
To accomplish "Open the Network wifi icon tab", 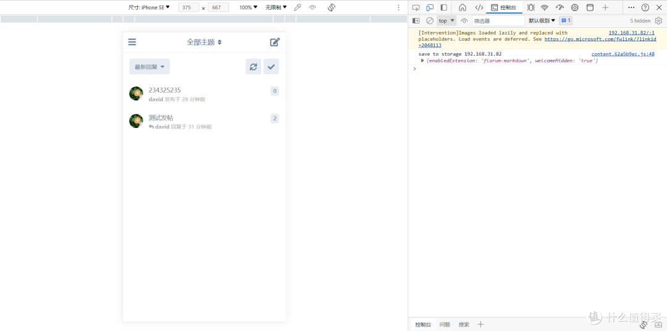I will pyautogui.click(x=545, y=7).
